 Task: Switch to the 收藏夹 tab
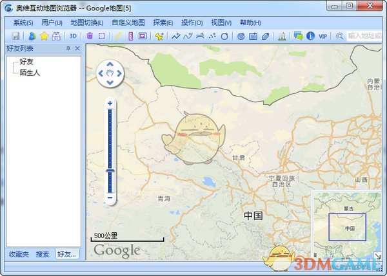19,254
